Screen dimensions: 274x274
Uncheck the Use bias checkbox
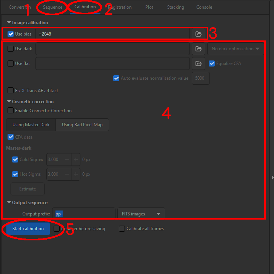tap(11, 34)
